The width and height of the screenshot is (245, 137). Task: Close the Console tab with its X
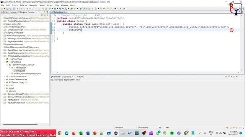pos(72,77)
